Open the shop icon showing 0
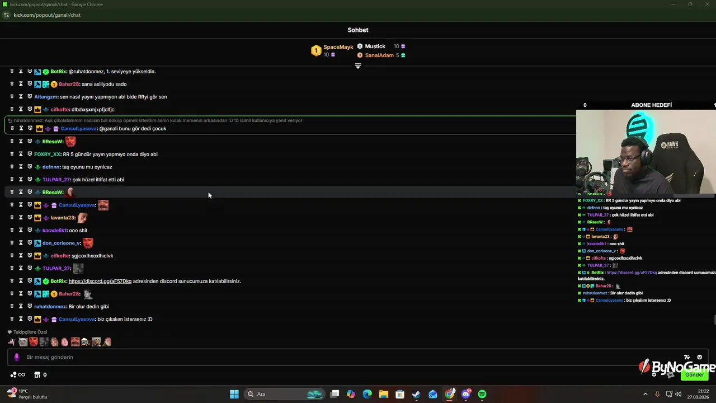716x403 pixels. (x=40, y=374)
